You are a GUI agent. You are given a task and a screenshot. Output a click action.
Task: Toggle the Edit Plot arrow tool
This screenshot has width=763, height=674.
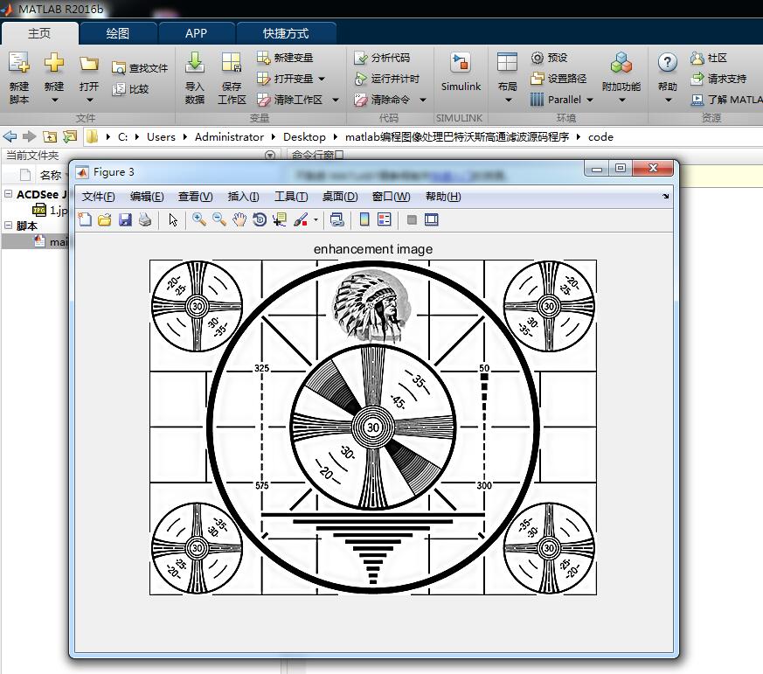tap(173, 220)
